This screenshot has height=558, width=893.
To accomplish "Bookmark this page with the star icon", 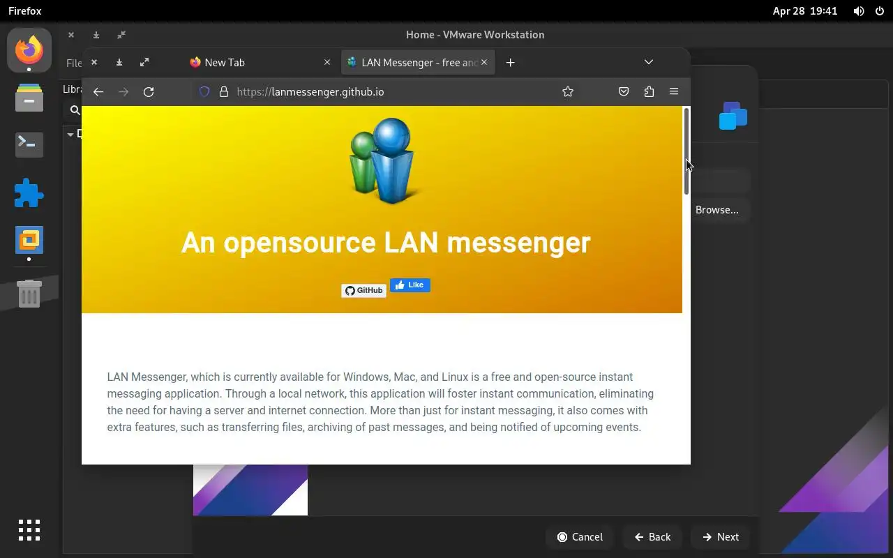I will pyautogui.click(x=568, y=91).
